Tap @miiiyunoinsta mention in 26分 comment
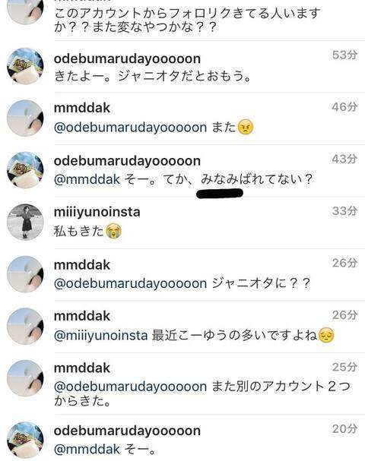365x461 pixels. [x=100, y=336]
